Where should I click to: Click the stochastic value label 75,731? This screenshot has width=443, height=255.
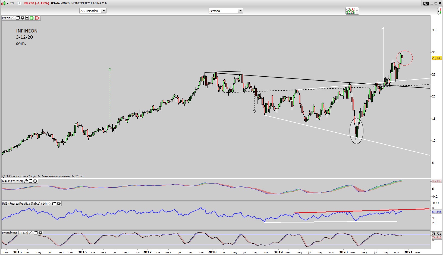click(436, 234)
